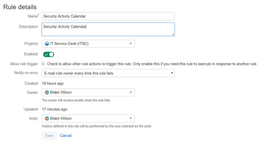Image resolution: width=280 pixels, height=142 pixels.
Task: Select the Blake Wilson owner field
Action: tap(88, 93)
